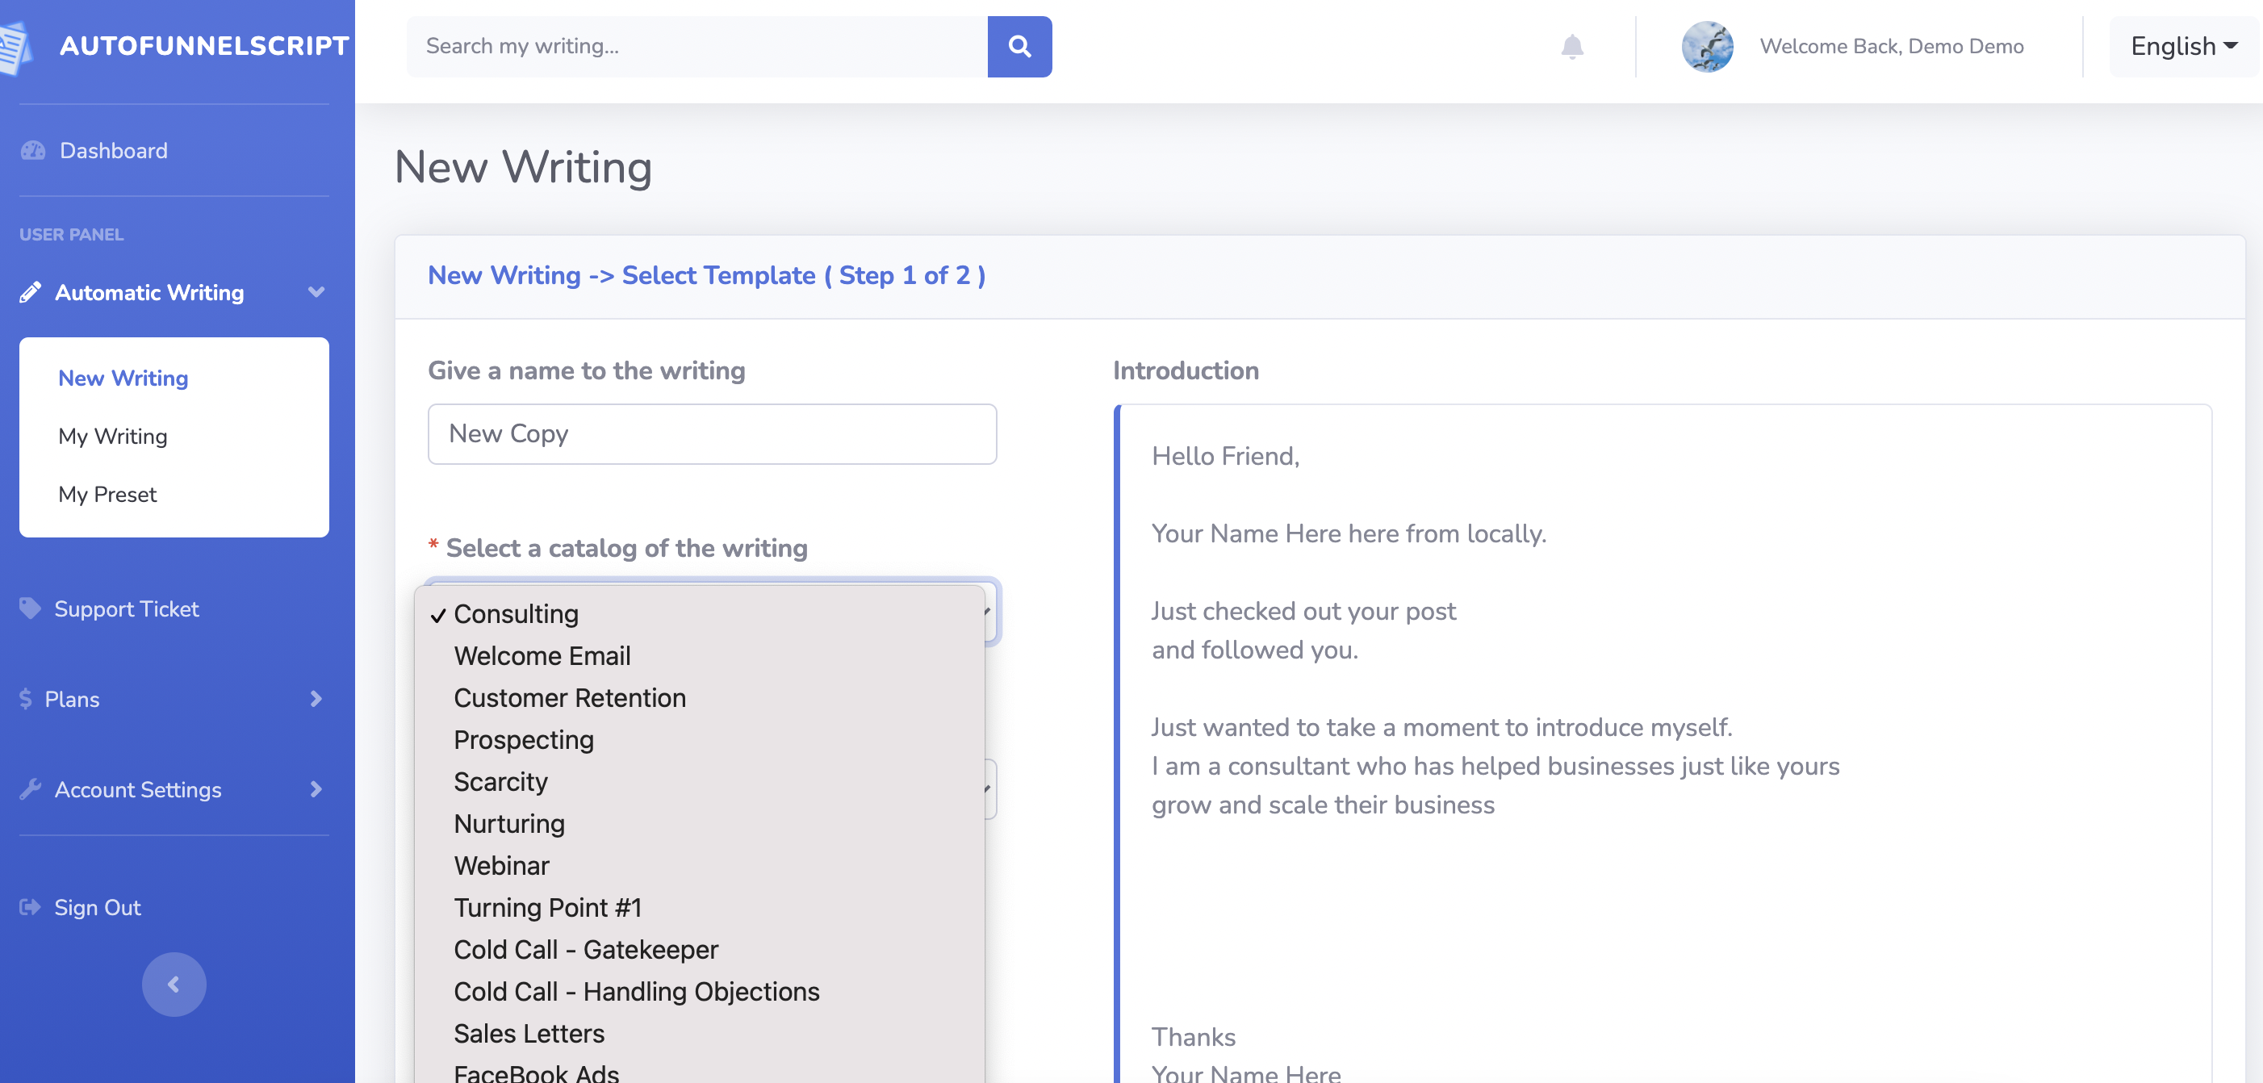
Task: Click the Dashboard gauge icon
Action: (x=32, y=150)
